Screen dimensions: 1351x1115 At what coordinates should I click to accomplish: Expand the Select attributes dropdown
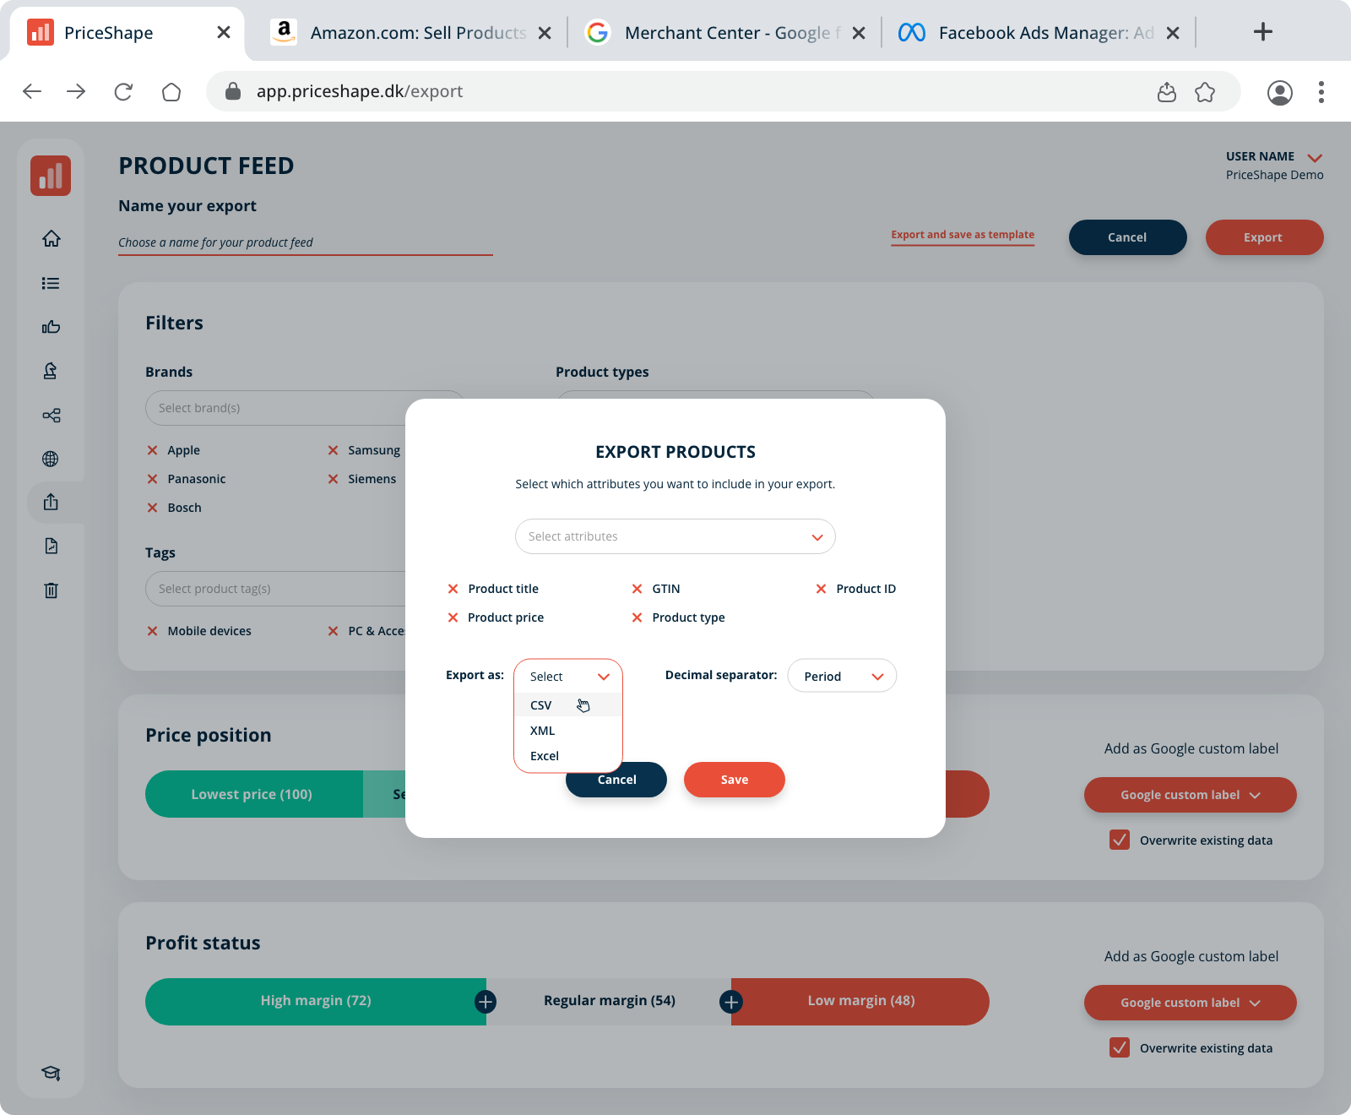pos(675,536)
